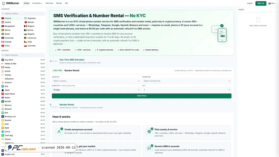Select Bulgaria in country list
Screen dimensions: 279x157
(x=34, y=34)
